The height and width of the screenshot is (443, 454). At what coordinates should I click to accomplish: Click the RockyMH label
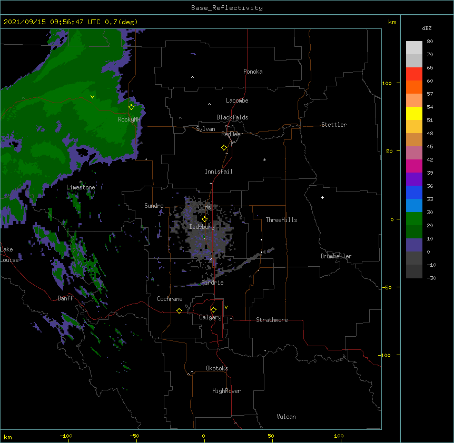[x=129, y=119]
